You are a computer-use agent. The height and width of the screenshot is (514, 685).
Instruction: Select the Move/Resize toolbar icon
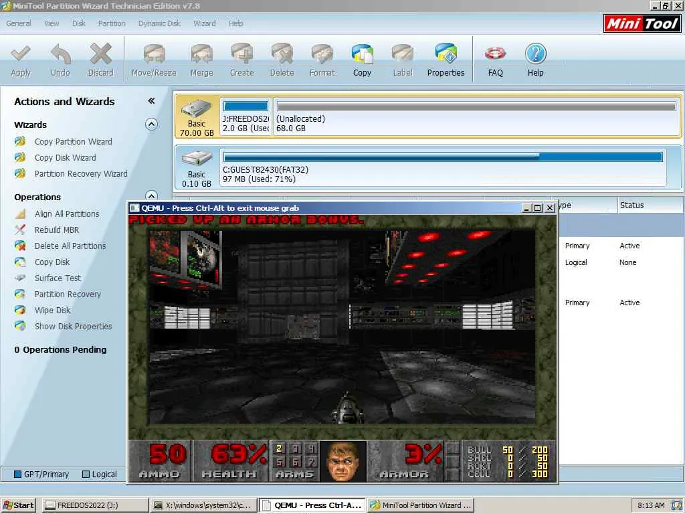pyautogui.click(x=154, y=54)
